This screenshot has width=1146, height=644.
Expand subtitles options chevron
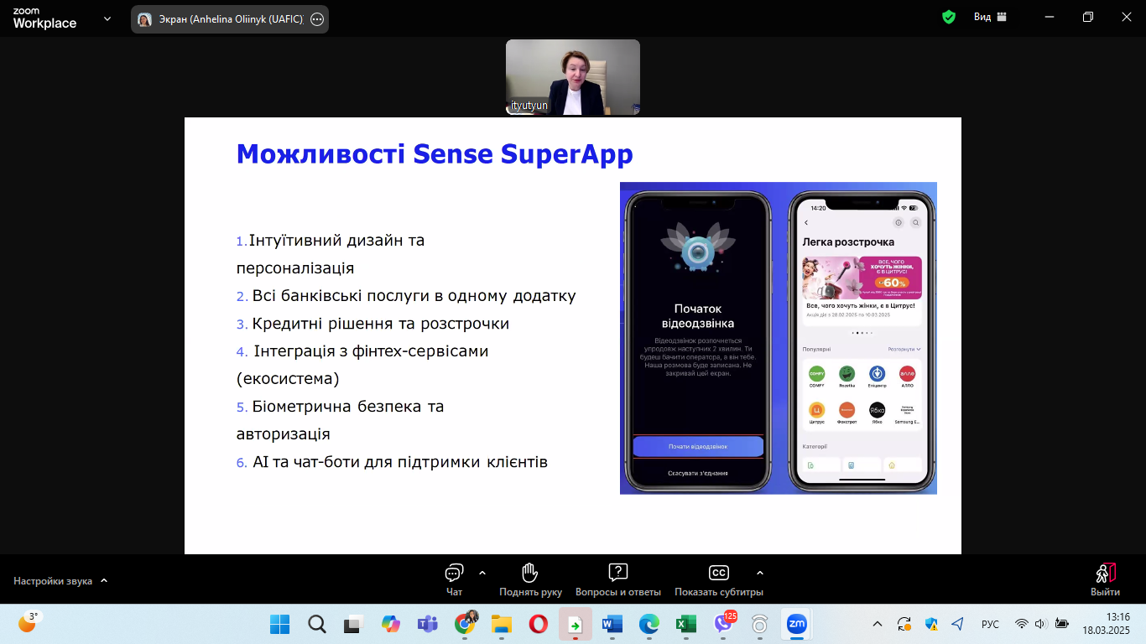[x=760, y=573]
